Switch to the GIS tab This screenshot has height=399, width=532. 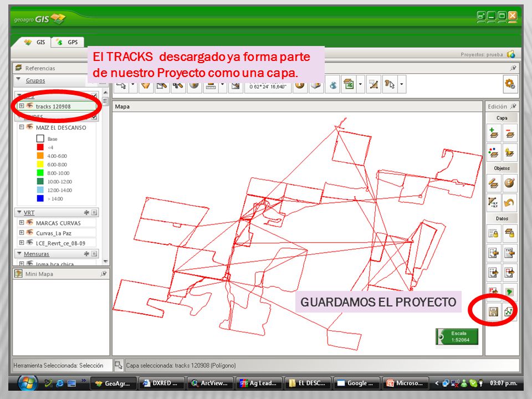tap(34, 42)
